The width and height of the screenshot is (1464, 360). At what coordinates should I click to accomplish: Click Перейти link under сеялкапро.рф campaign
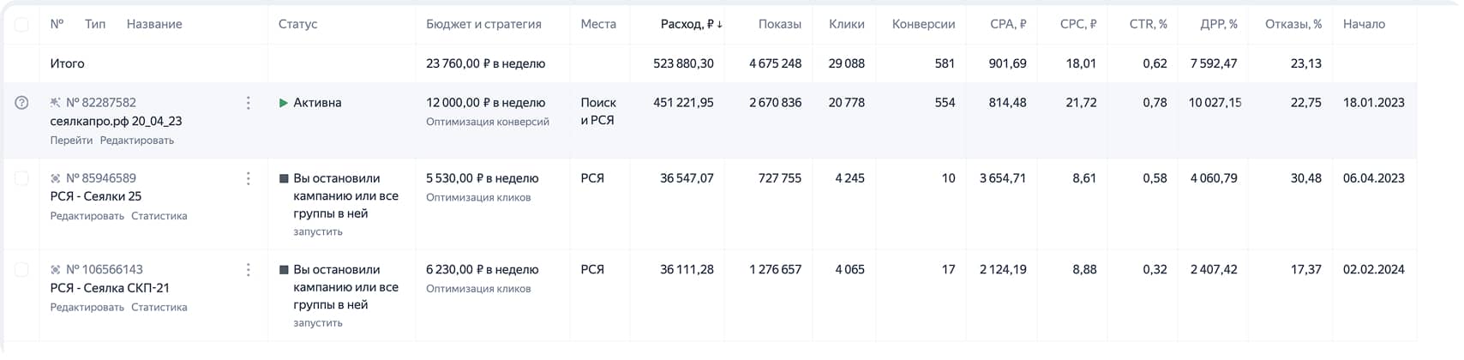point(71,141)
